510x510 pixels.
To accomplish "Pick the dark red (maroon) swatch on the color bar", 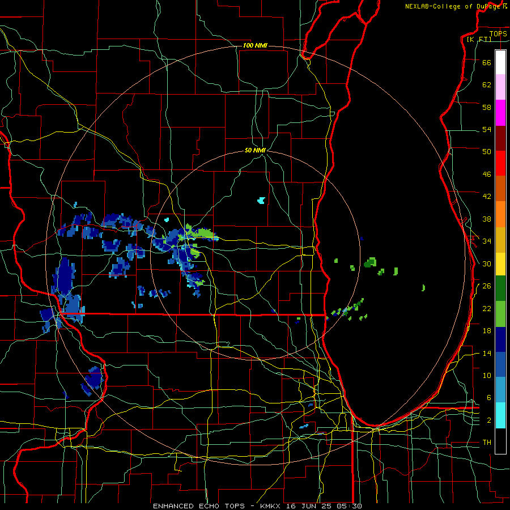I will pyautogui.click(x=500, y=138).
